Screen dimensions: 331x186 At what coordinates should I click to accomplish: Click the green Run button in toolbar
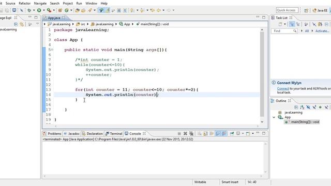[39, 10]
